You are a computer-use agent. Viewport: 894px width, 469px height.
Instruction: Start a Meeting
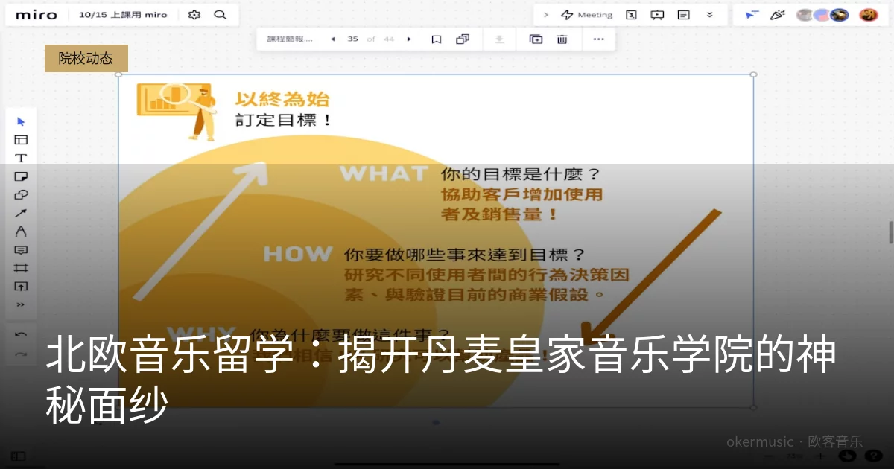tap(586, 15)
